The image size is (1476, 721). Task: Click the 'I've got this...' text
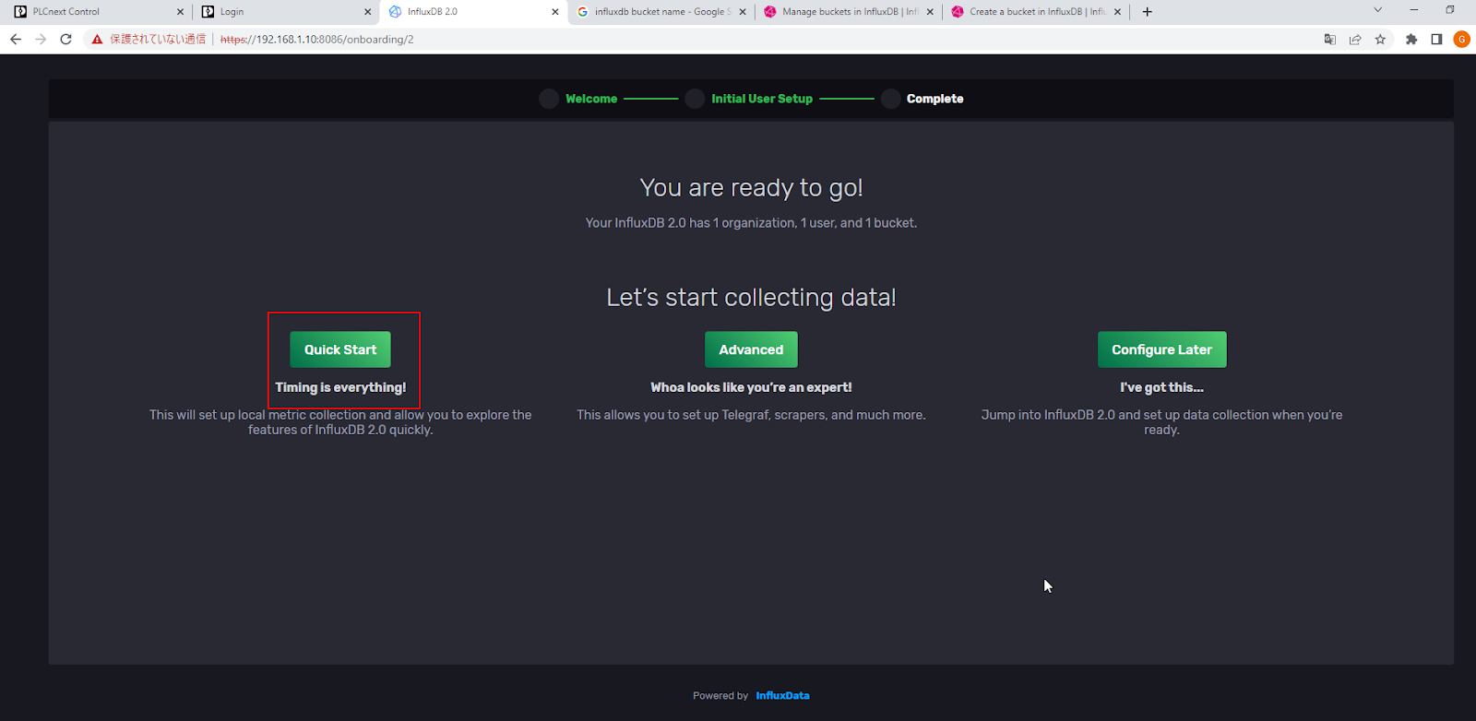click(x=1161, y=387)
